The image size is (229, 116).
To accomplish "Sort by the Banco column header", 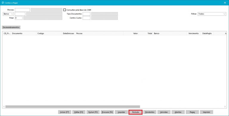I will tap(170, 33).
